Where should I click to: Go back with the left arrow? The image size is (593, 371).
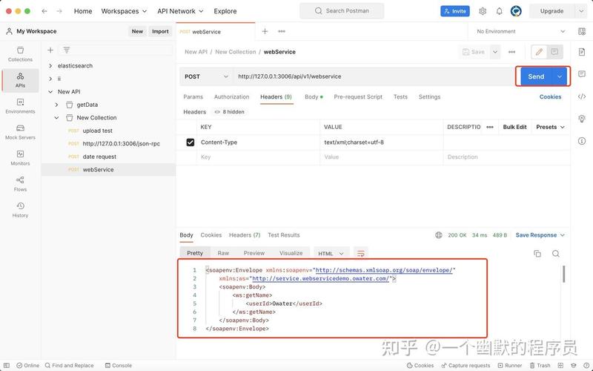[44, 11]
